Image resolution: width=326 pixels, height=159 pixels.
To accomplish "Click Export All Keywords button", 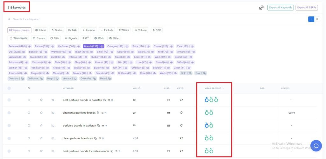I will tap(280, 8).
